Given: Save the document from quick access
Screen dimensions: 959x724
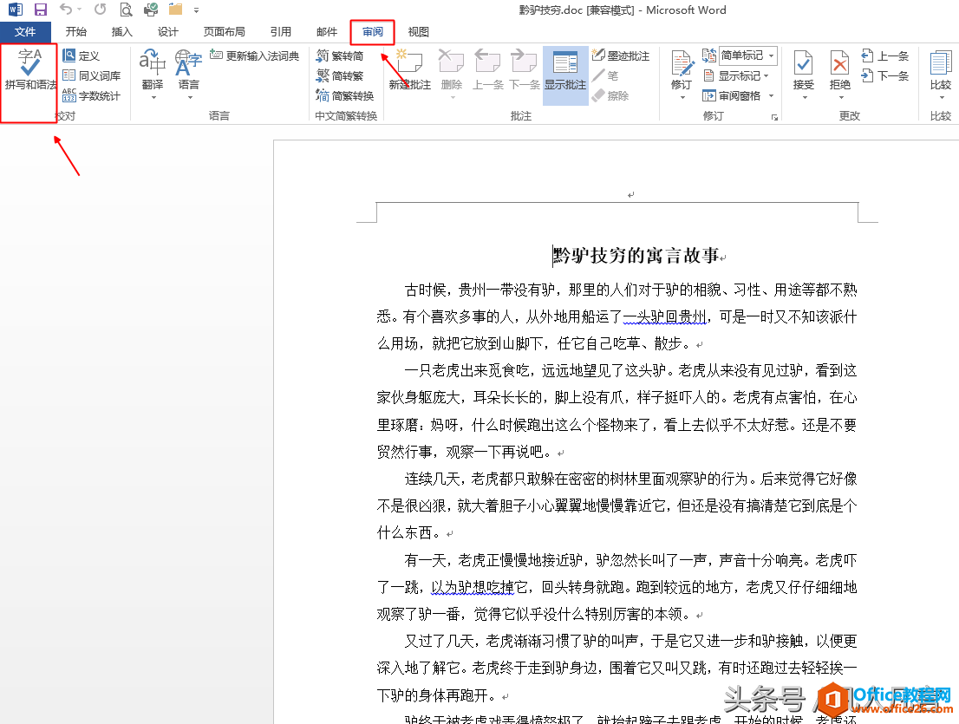Looking at the screenshot, I should (x=41, y=10).
